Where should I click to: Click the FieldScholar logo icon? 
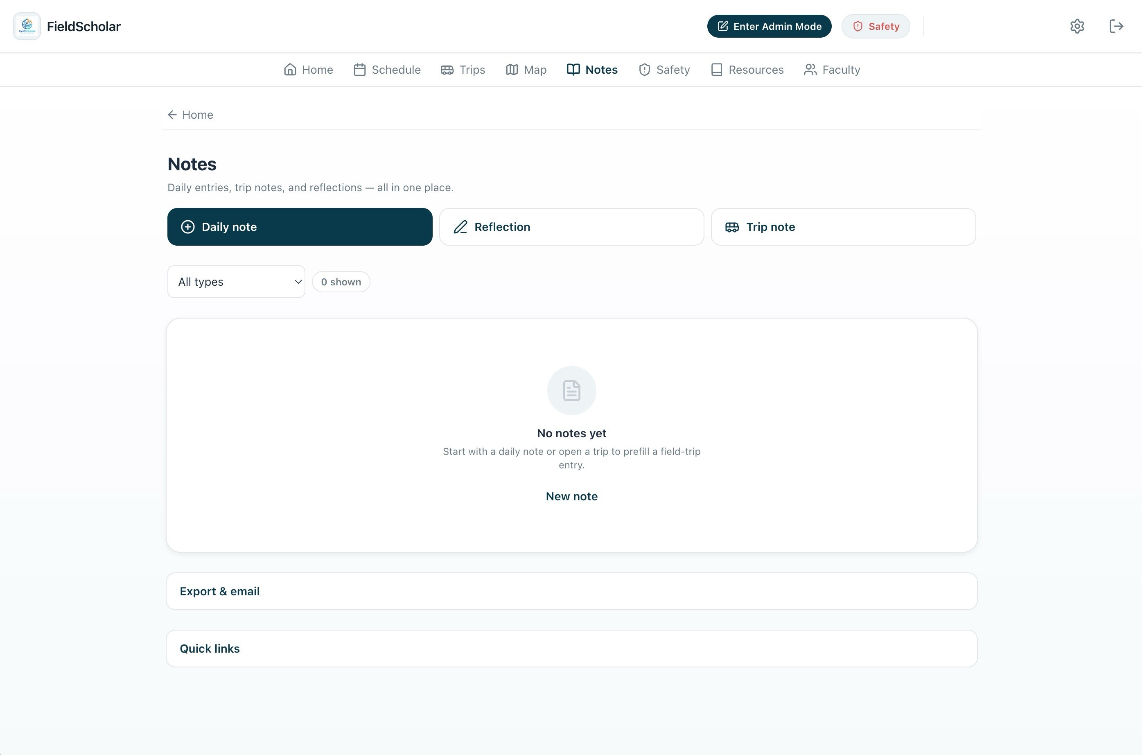point(27,26)
